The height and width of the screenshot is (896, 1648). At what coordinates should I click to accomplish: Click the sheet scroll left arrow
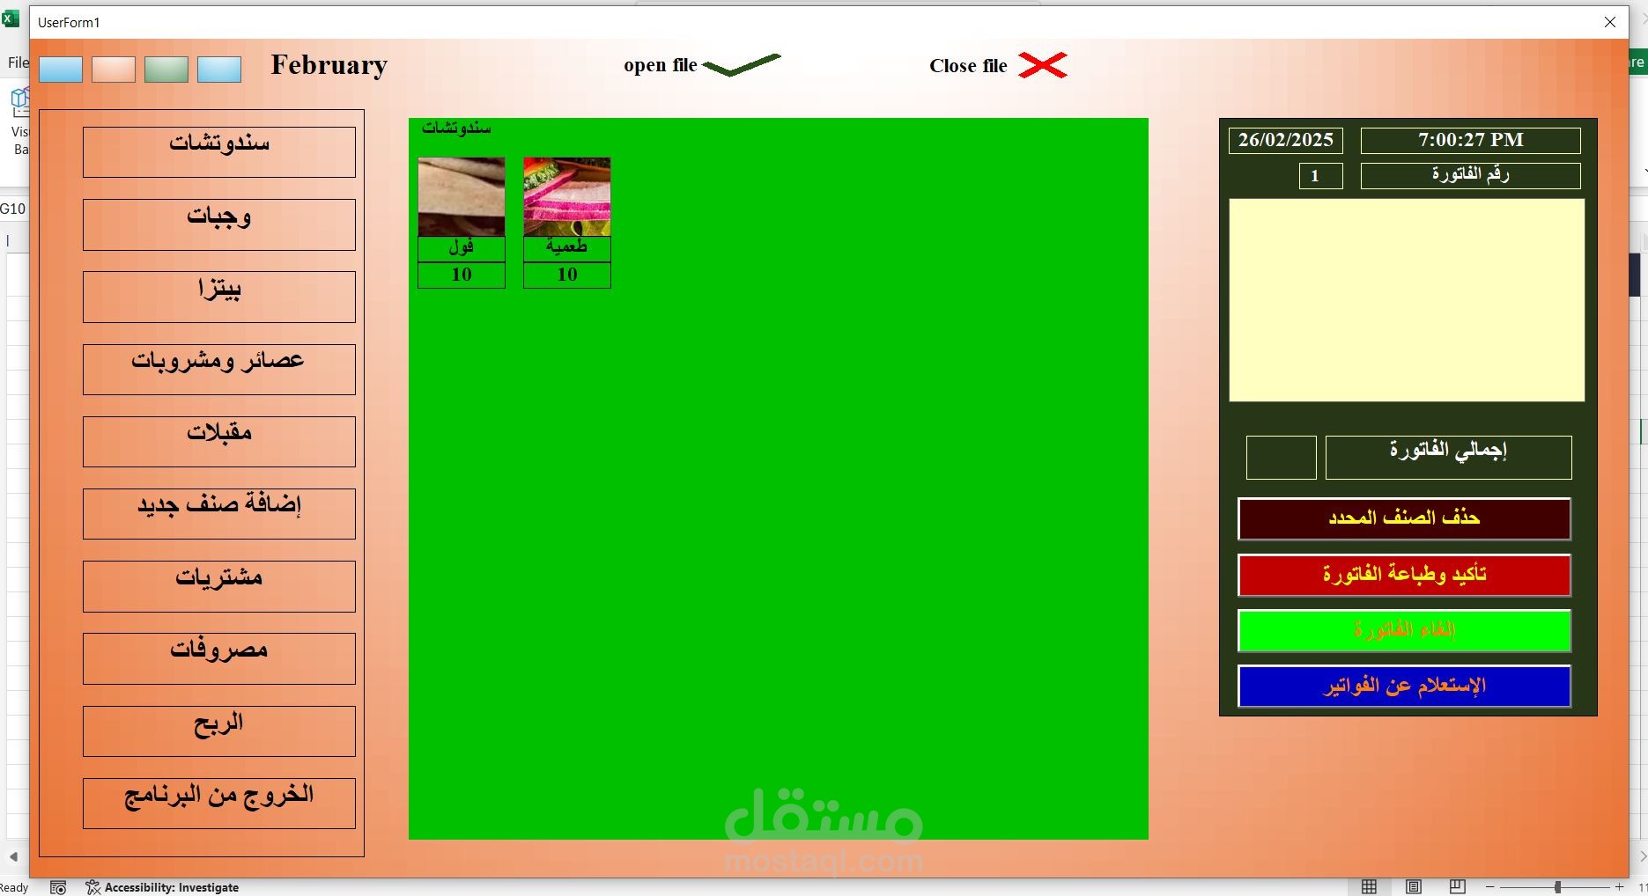coord(13,856)
